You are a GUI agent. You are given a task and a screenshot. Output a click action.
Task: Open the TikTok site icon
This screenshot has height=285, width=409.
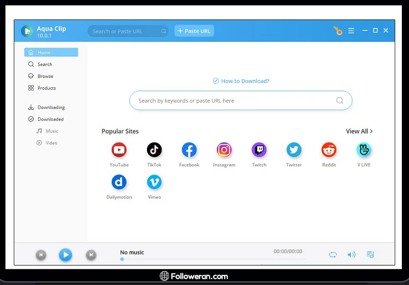click(154, 151)
